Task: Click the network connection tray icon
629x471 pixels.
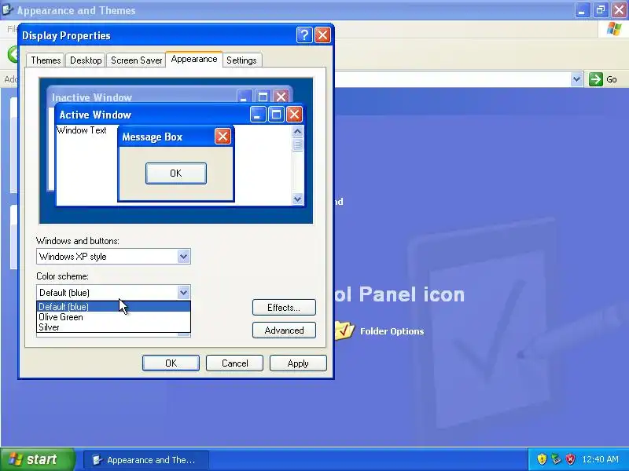Action: coord(556,459)
